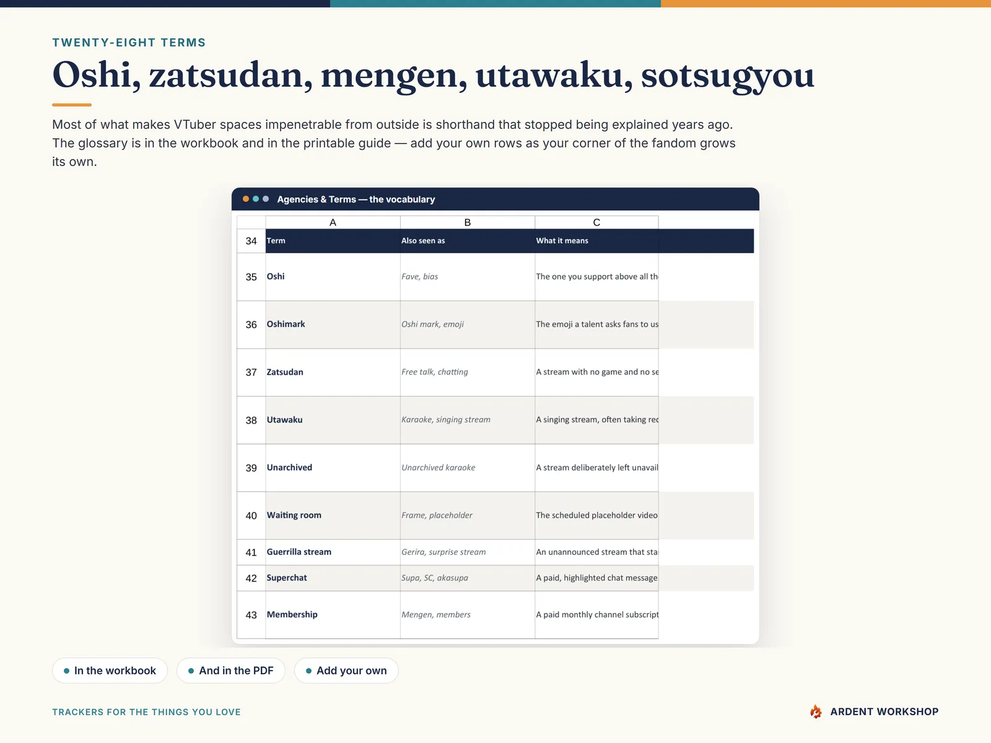
Task: Click the 'Add your own' pill
Action: click(x=346, y=671)
